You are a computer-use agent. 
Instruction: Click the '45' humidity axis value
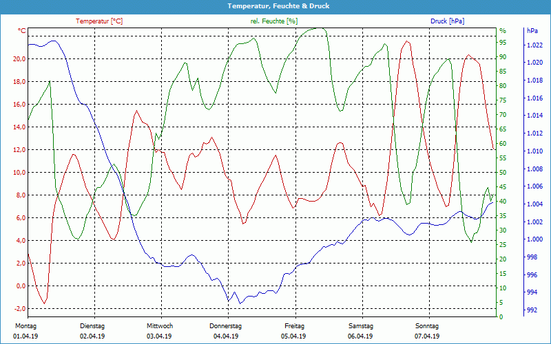coord(503,187)
